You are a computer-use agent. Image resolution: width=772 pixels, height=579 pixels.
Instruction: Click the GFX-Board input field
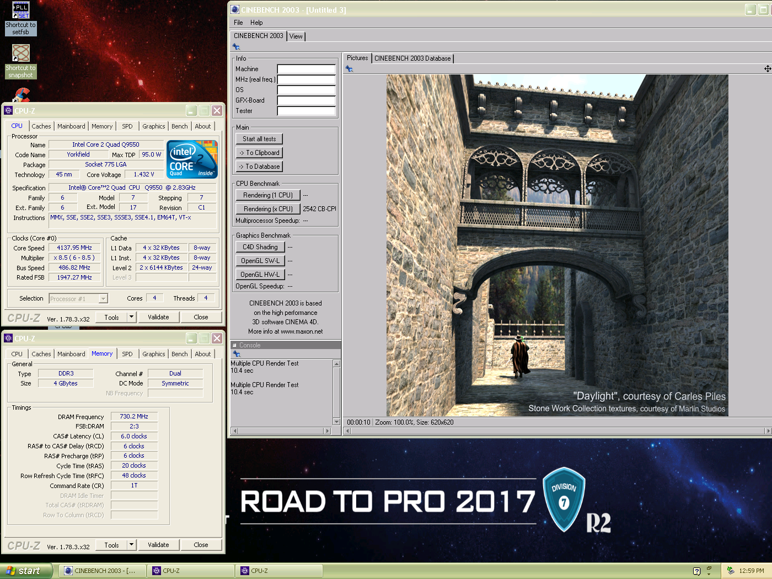306,100
